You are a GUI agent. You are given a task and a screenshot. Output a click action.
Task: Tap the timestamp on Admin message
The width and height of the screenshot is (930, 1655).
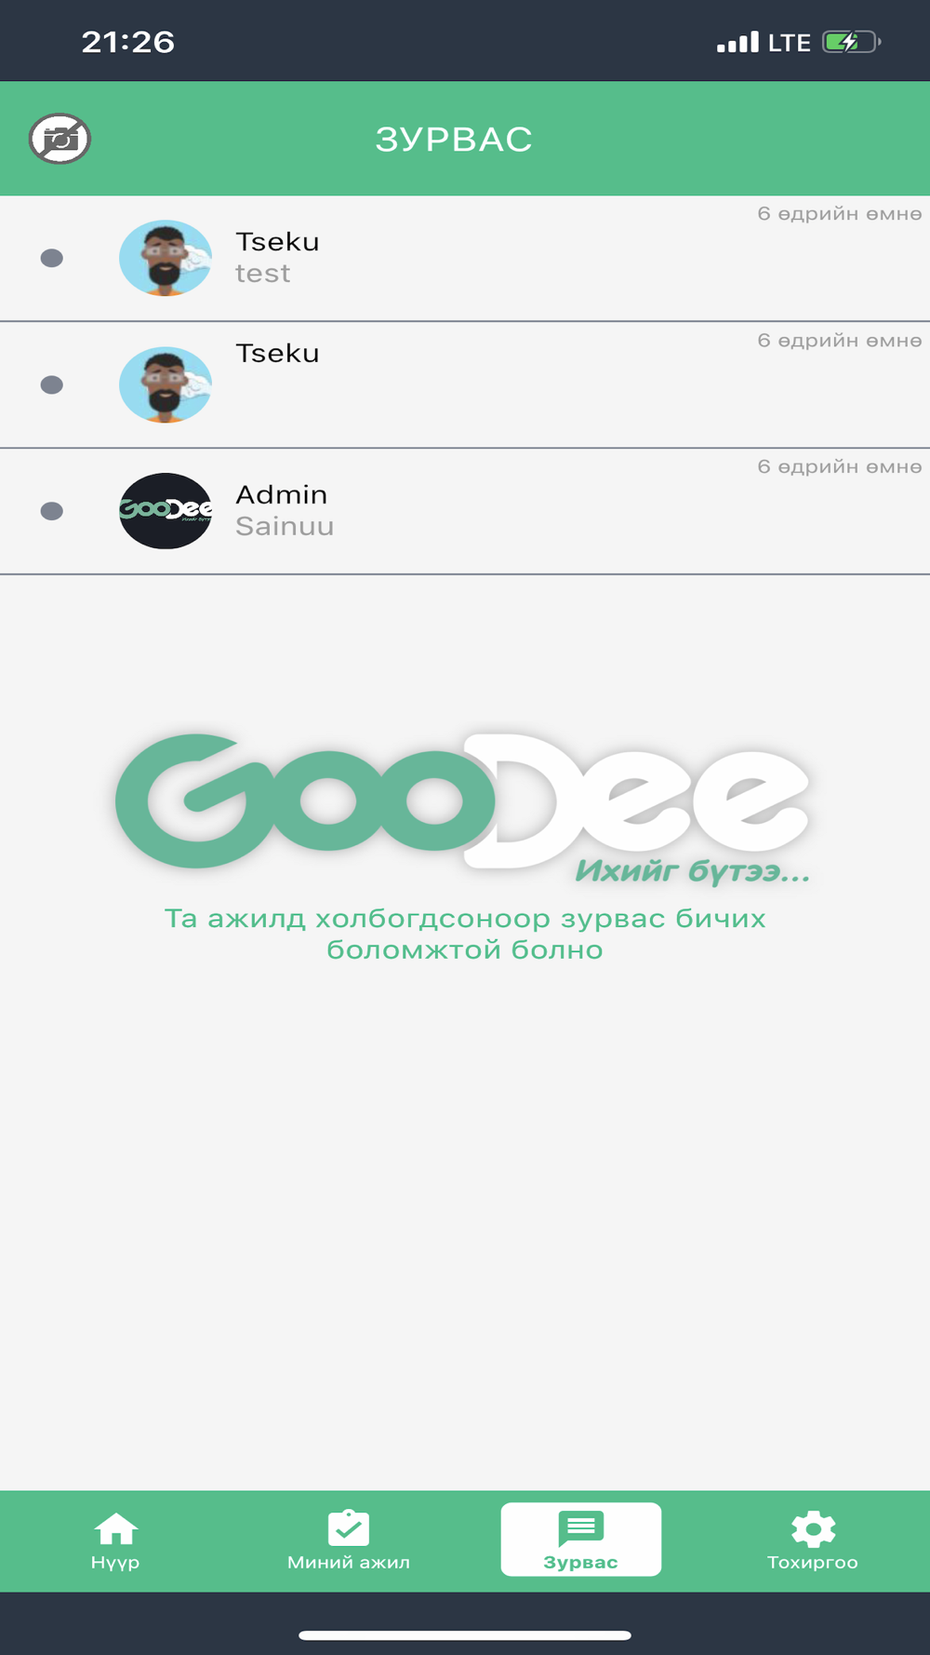(840, 466)
